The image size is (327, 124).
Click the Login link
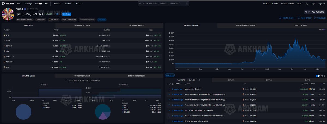[x=313, y=4]
